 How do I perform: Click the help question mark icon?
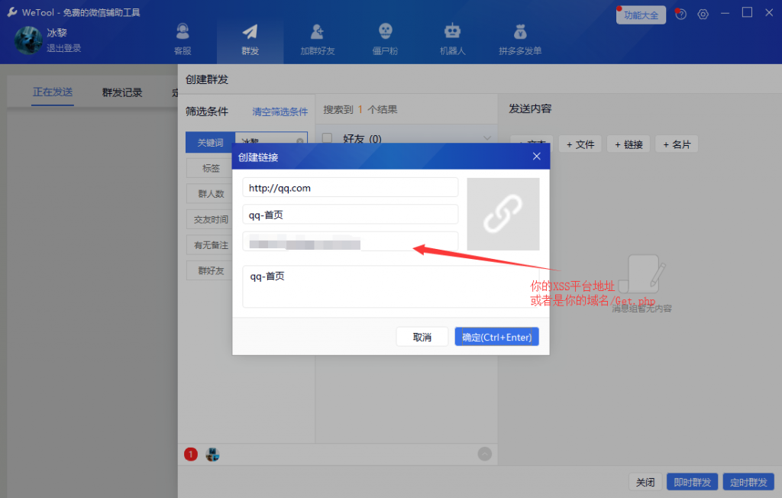(681, 15)
